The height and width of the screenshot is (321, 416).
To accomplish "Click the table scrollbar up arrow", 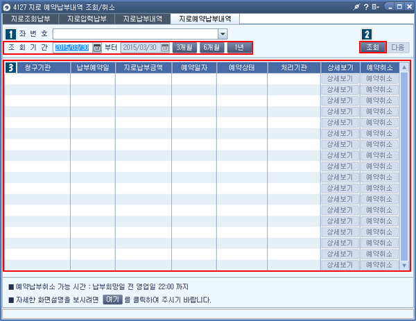I will tap(404, 67).
